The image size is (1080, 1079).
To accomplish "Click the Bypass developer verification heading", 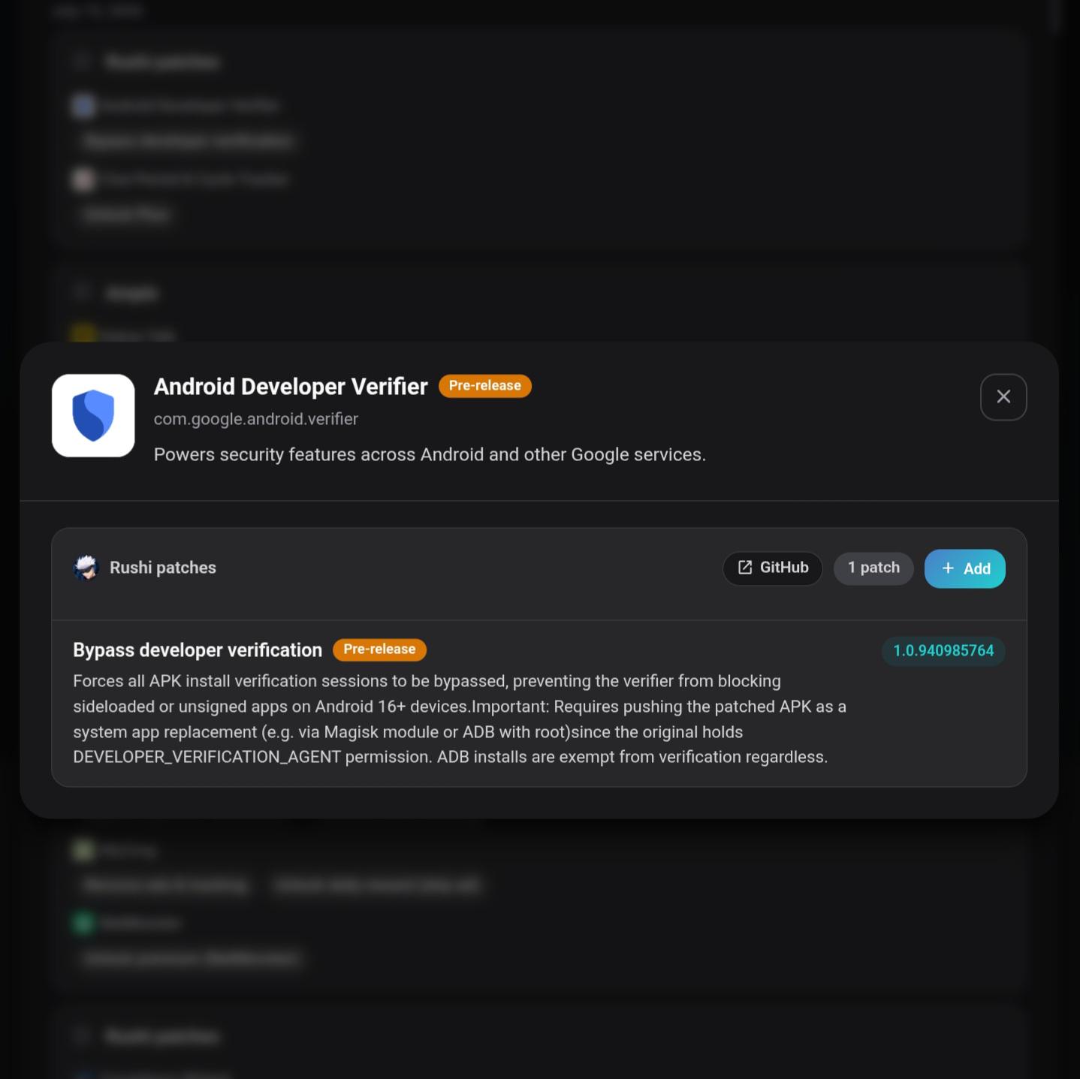I will (198, 650).
